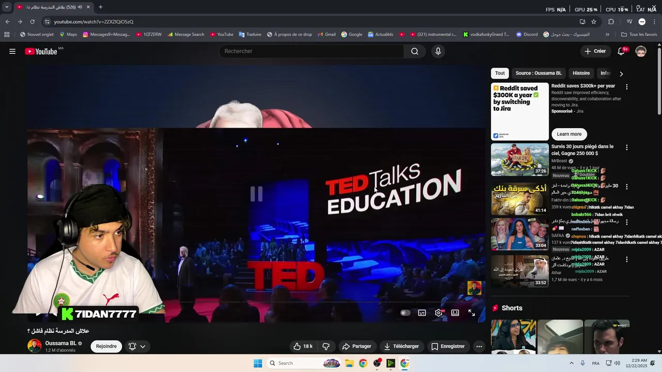Switch player to theater mode

pos(455,313)
